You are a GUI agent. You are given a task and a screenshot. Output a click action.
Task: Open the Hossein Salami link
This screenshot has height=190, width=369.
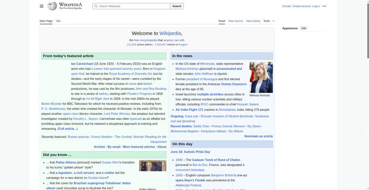point(248,104)
